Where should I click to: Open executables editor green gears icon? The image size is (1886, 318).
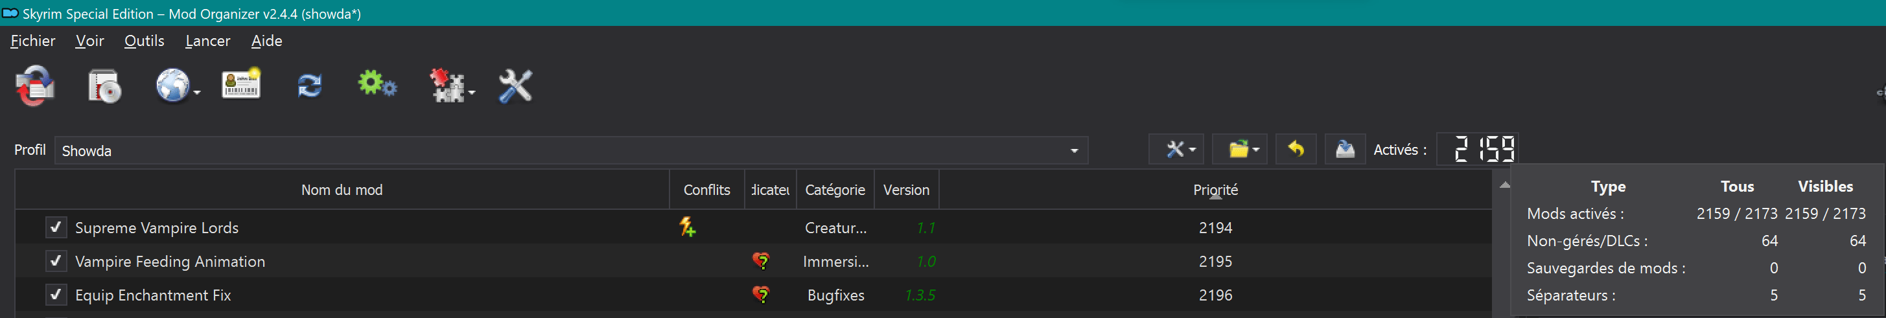coord(377,85)
